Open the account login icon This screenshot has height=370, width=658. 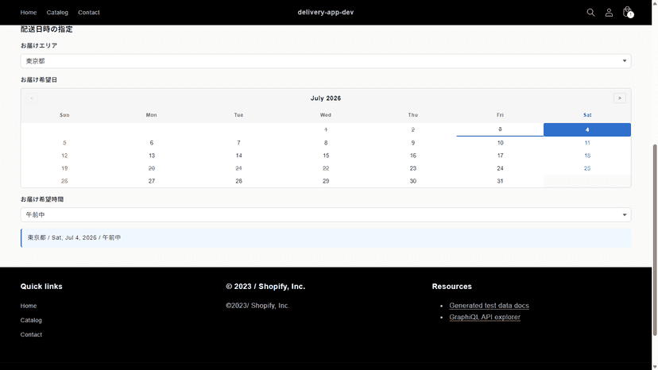(x=609, y=13)
